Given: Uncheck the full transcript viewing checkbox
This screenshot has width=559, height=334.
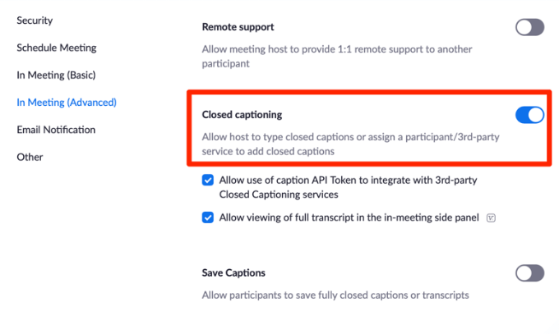Looking at the screenshot, I should click(x=208, y=217).
